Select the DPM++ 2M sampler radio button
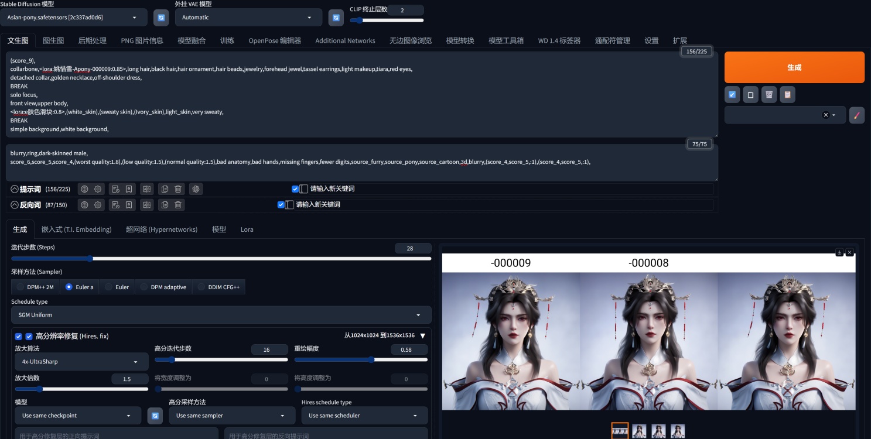 pyautogui.click(x=21, y=287)
